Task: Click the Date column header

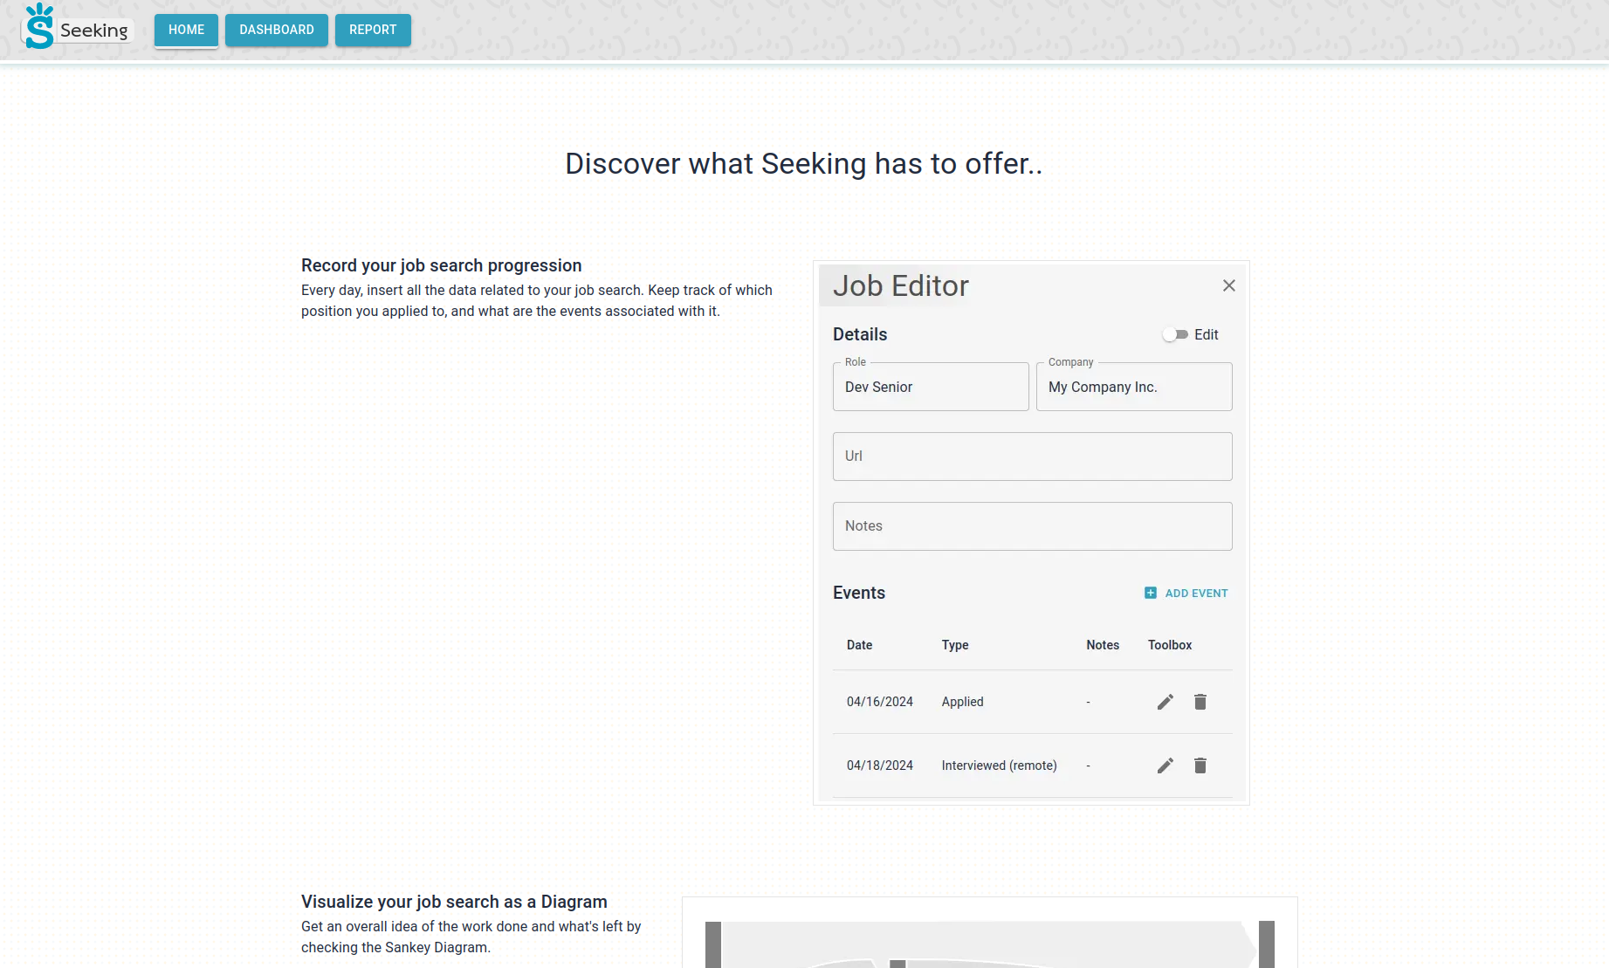Action: [x=859, y=645]
